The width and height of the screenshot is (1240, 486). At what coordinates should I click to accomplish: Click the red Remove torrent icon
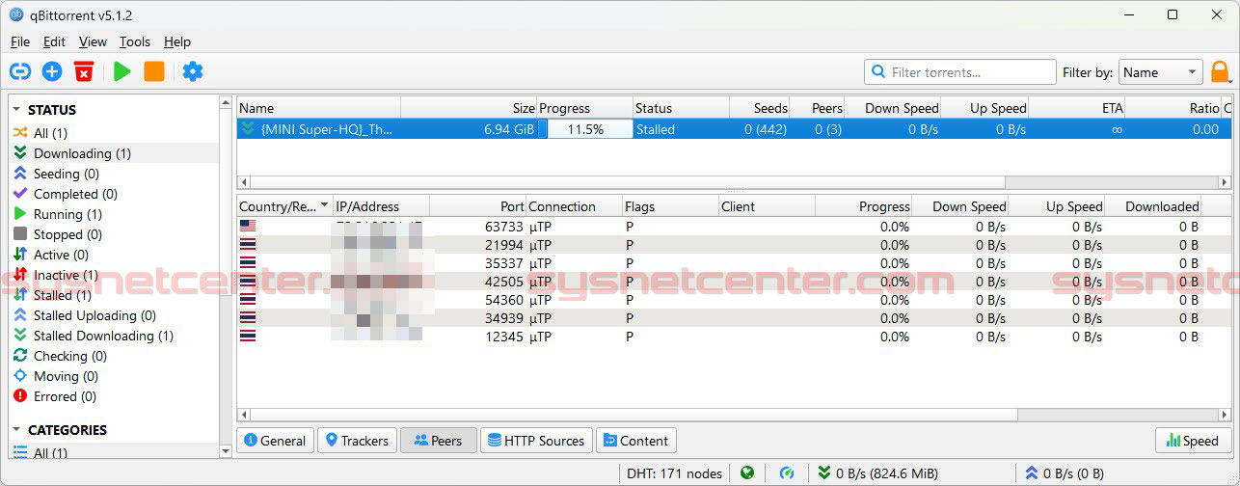(84, 71)
